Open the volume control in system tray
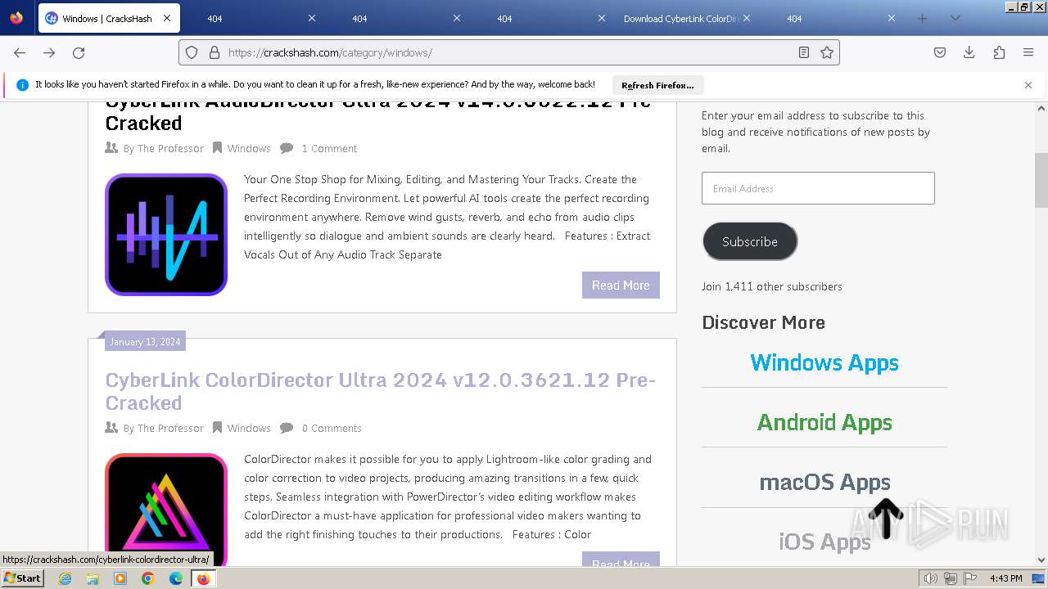The height and width of the screenshot is (589, 1048). (x=931, y=578)
